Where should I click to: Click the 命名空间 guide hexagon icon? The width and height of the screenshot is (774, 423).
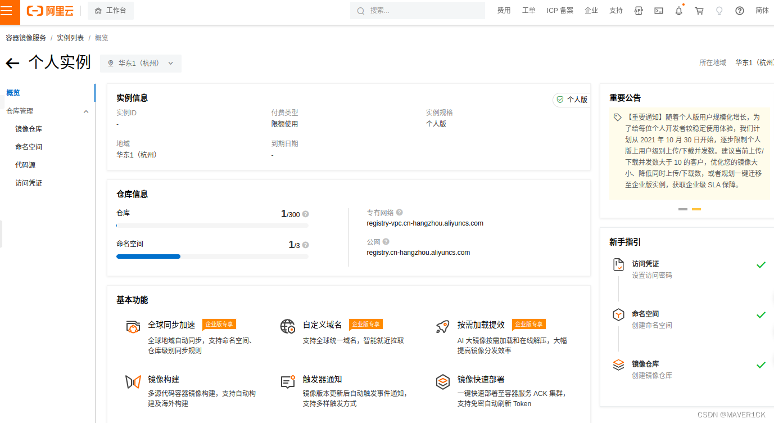(x=618, y=315)
